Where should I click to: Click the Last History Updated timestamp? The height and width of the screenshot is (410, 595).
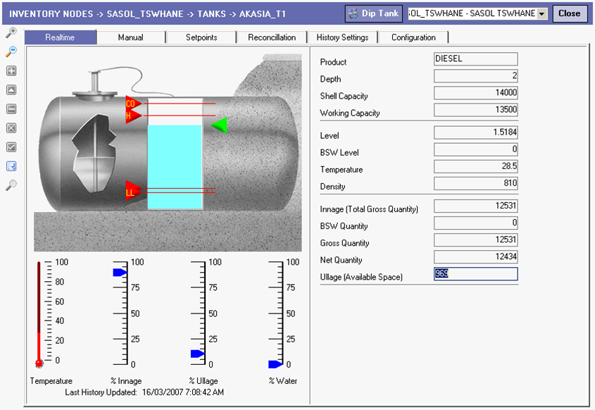(x=183, y=392)
